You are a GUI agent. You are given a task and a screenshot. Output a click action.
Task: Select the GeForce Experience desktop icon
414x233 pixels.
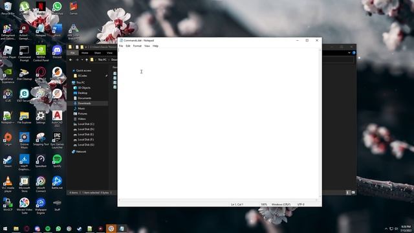coord(8,76)
